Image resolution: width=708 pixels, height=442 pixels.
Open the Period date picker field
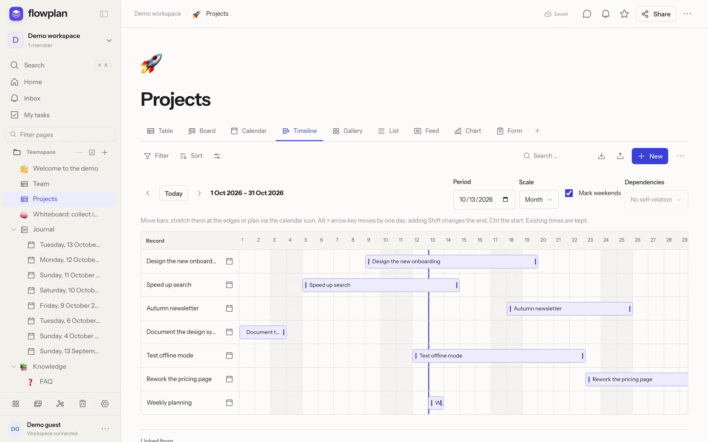coord(484,199)
